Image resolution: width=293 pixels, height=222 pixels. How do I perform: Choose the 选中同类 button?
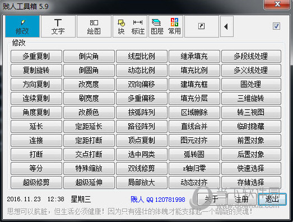142,154
